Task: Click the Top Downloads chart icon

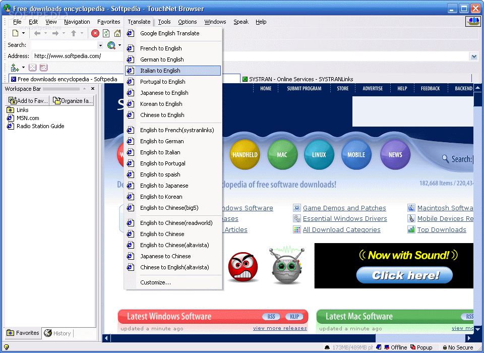Action: coord(411,229)
